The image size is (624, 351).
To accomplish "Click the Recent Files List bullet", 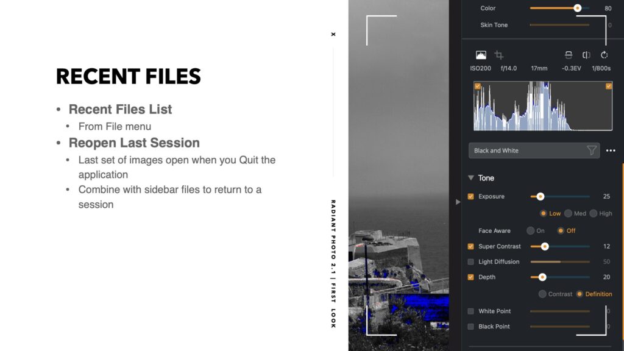I will click(x=120, y=109).
